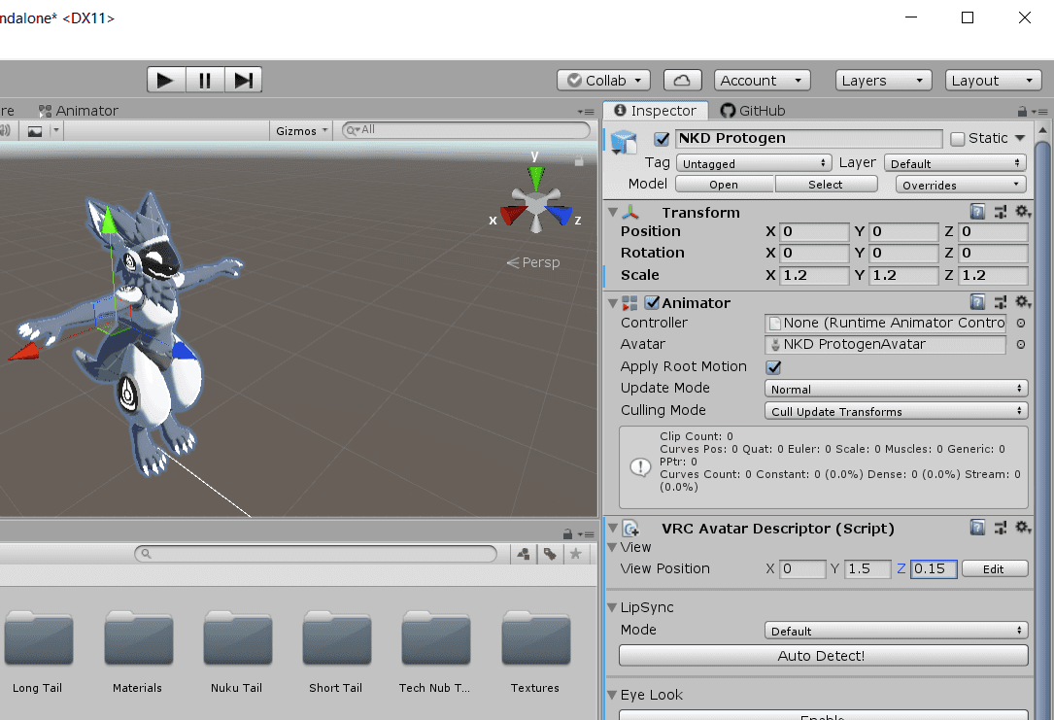Screen dimensions: 1054x720
Task: Toggle the Static checkbox
Action: coord(958,139)
